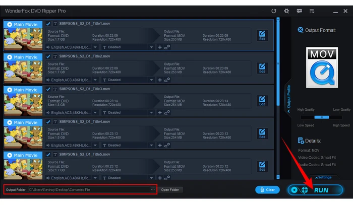Viewport: 353px width, 205px height.
Task: Open closed caption settings for Title1
Action: 167,47
